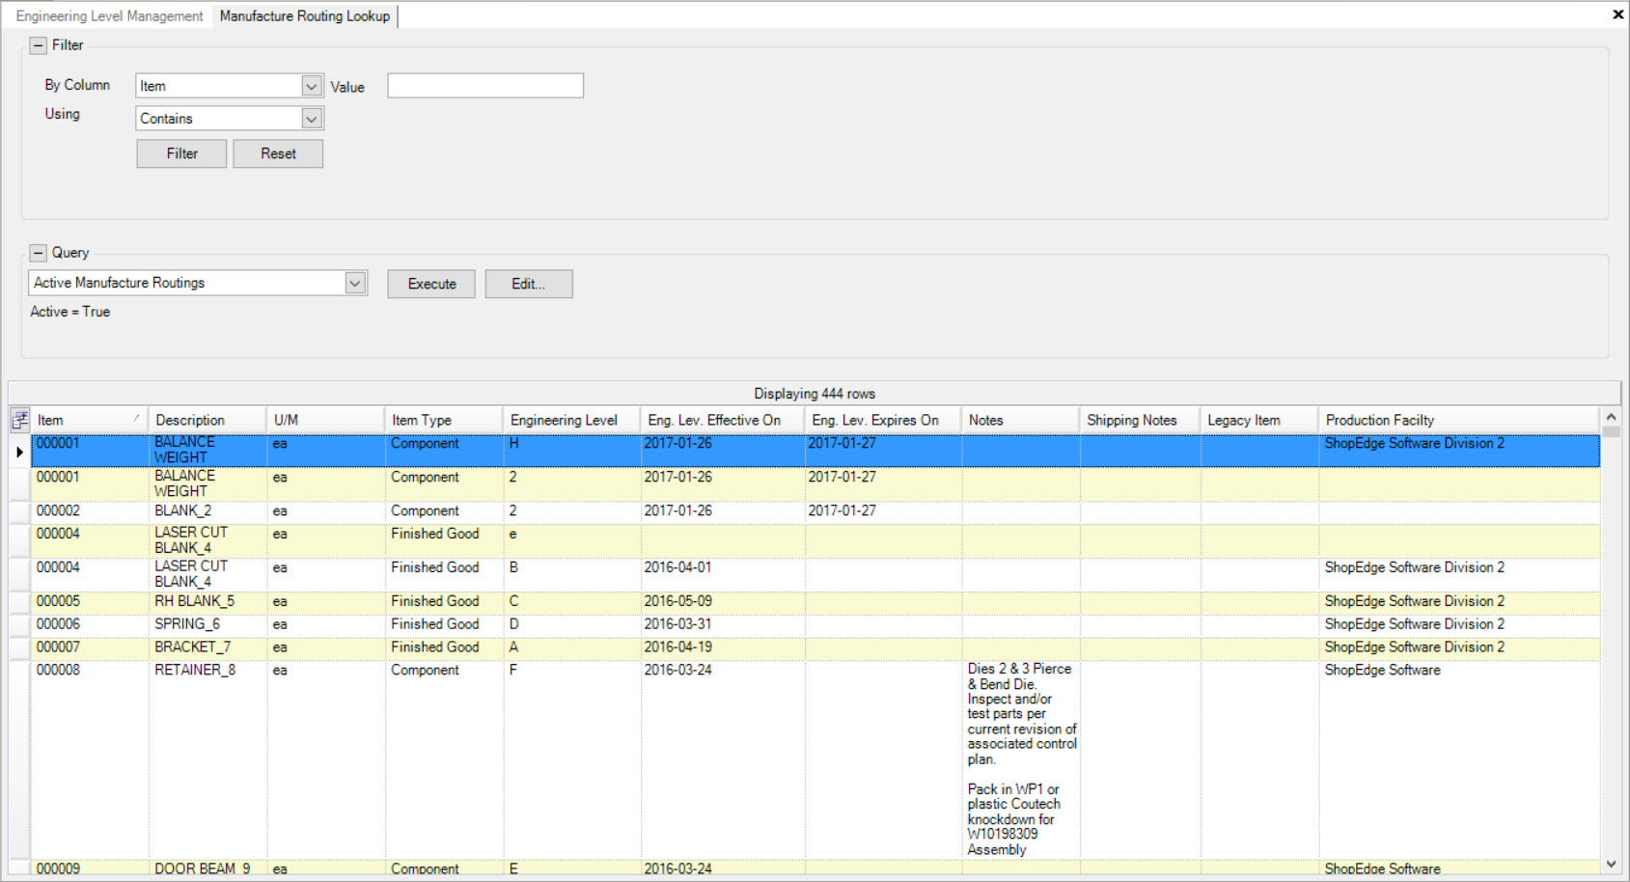Switch to the Engineering Level Management tab
The image size is (1630, 882).
pos(109,16)
